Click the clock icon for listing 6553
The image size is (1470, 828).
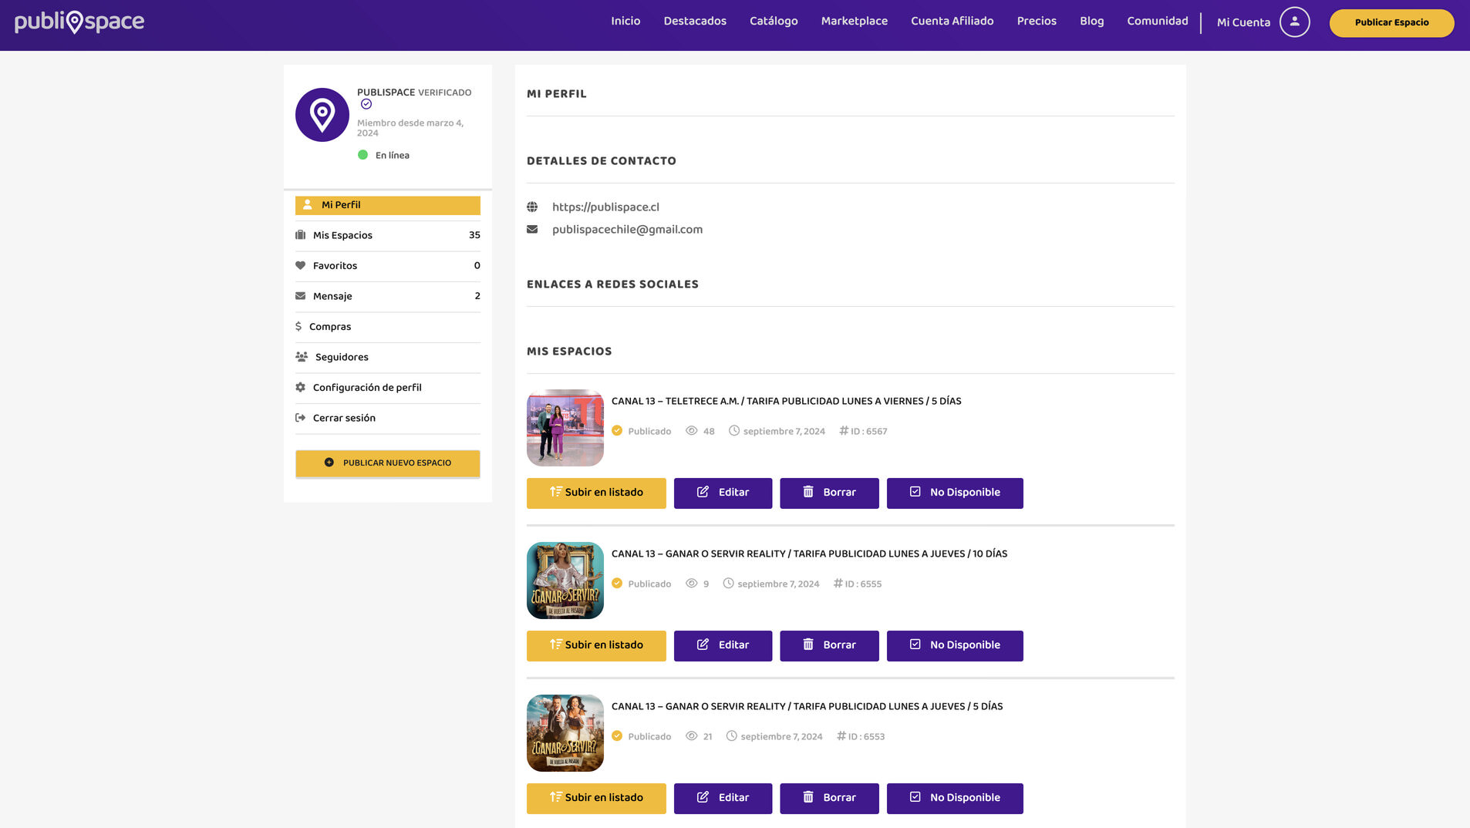732,736
